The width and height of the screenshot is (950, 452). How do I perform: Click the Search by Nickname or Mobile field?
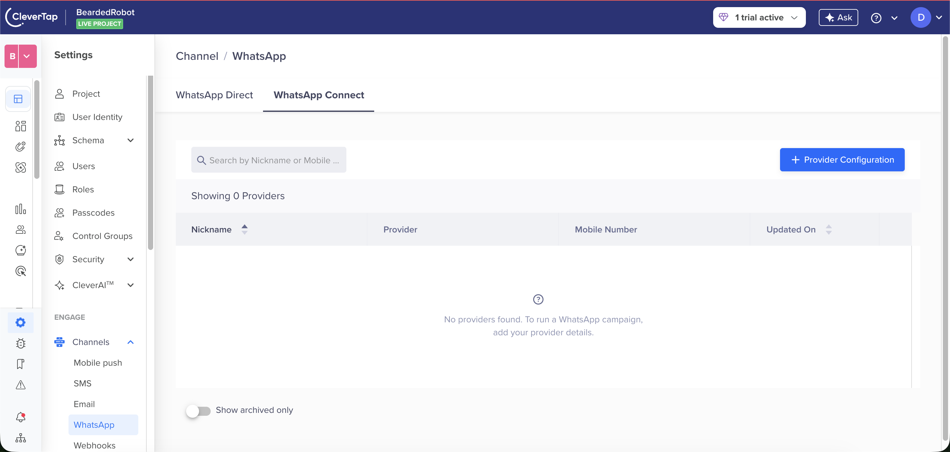click(269, 160)
